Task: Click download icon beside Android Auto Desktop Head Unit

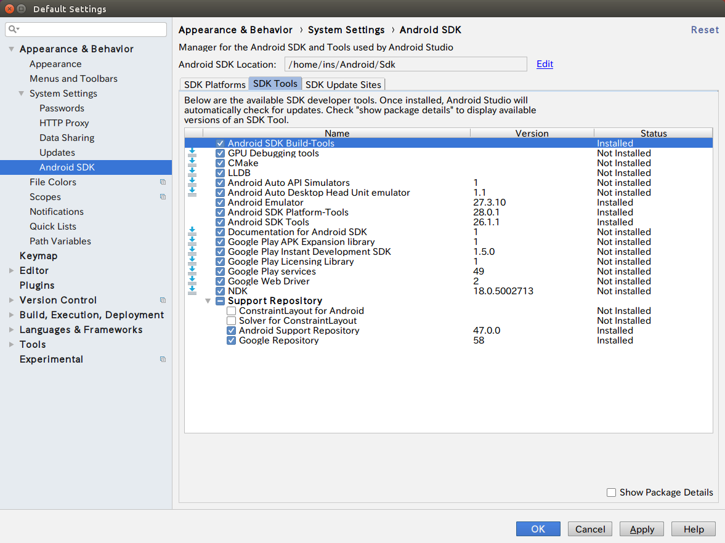Action: pos(192,192)
